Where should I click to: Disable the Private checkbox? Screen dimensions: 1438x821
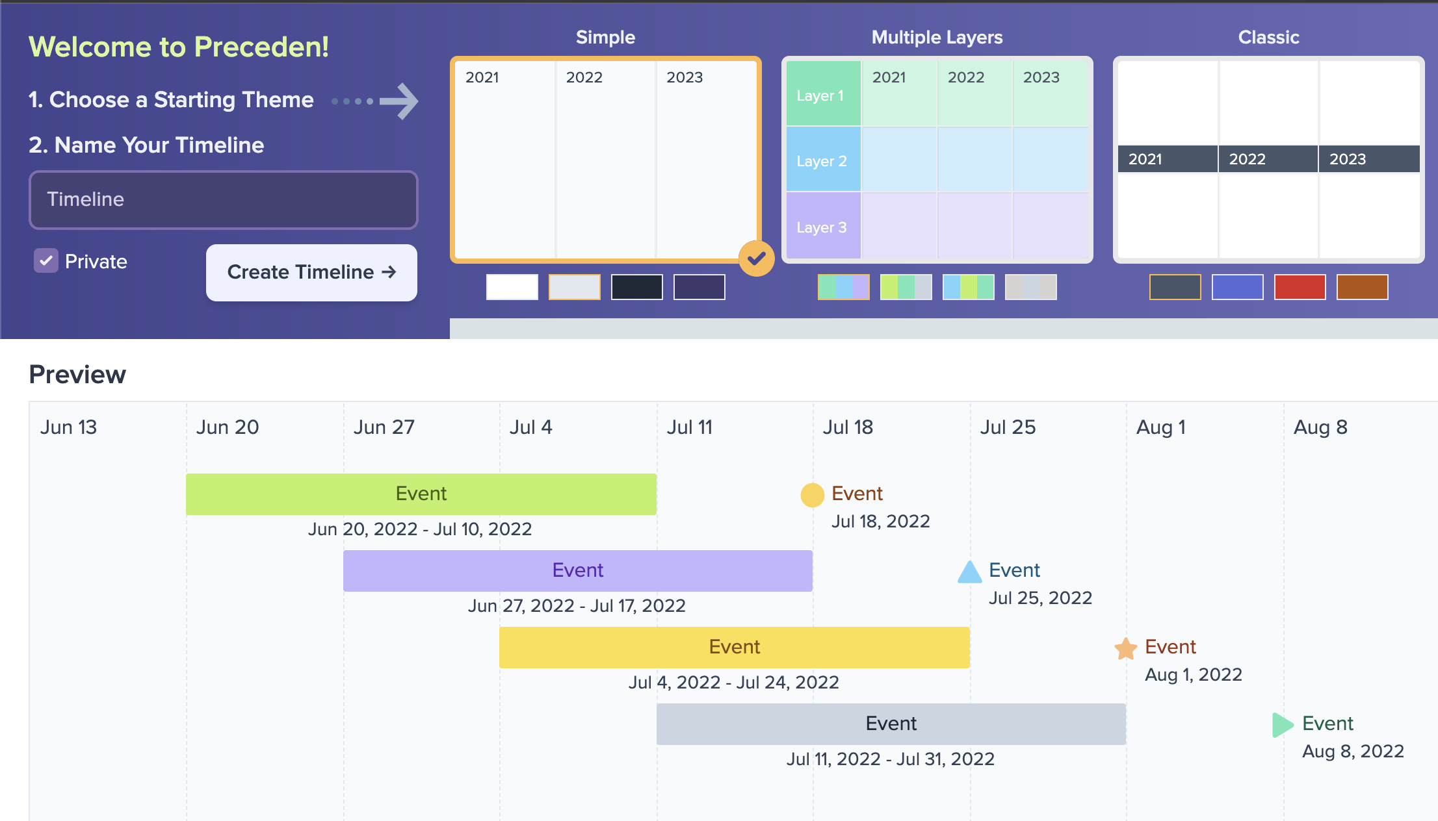click(x=46, y=260)
